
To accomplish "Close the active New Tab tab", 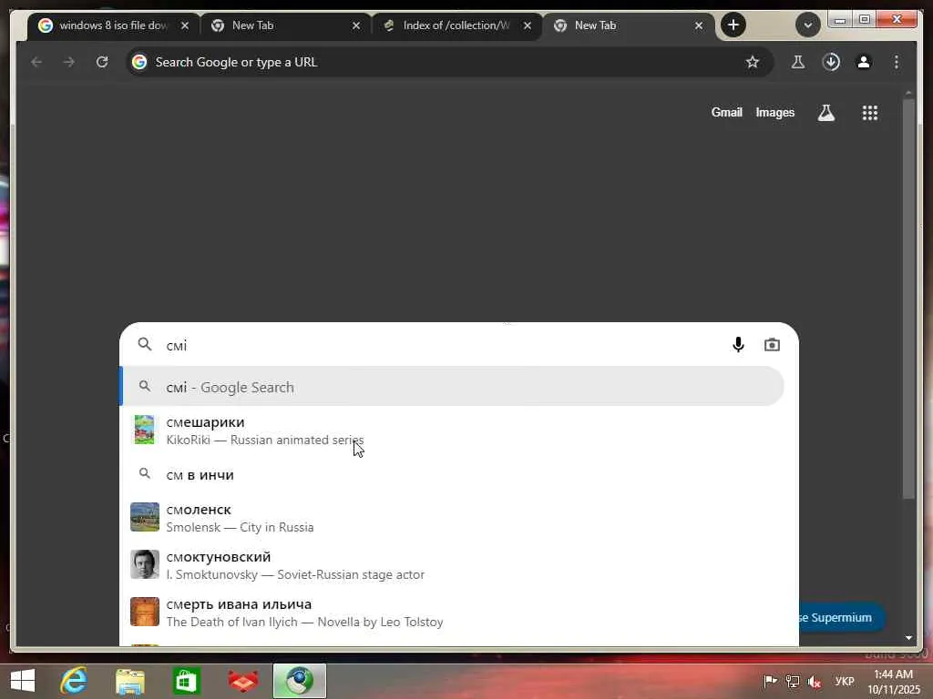I will coord(699,25).
